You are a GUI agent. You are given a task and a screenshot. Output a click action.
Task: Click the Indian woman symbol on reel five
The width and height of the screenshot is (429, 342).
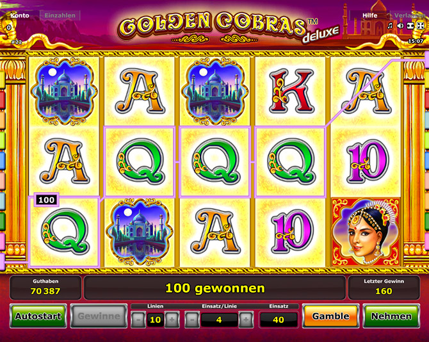366,232
